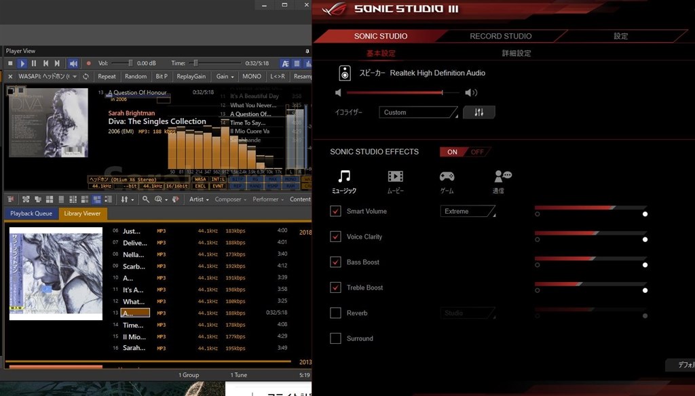Click the Diva album cover in the Library Viewer
Image resolution: width=695 pixels, height=396 pixels.
tap(56, 273)
